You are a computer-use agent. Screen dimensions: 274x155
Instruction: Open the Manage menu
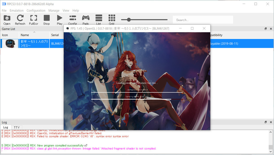pos(54,10)
